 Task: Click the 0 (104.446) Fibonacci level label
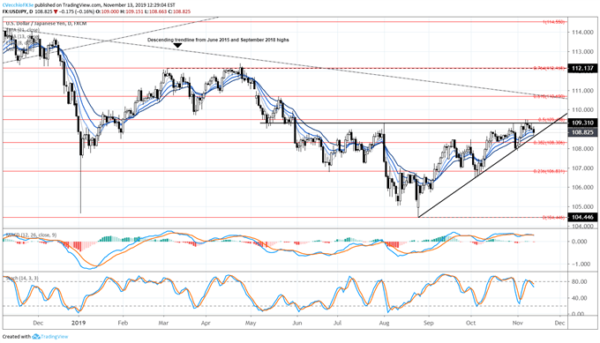[x=554, y=218]
